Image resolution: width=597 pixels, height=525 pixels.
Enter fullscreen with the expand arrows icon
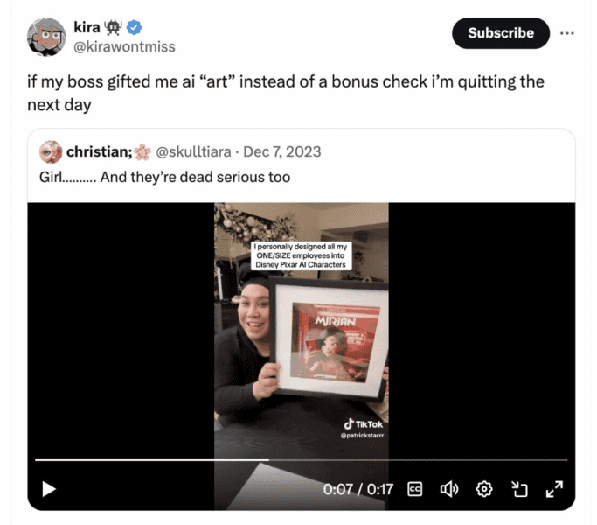click(x=554, y=489)
